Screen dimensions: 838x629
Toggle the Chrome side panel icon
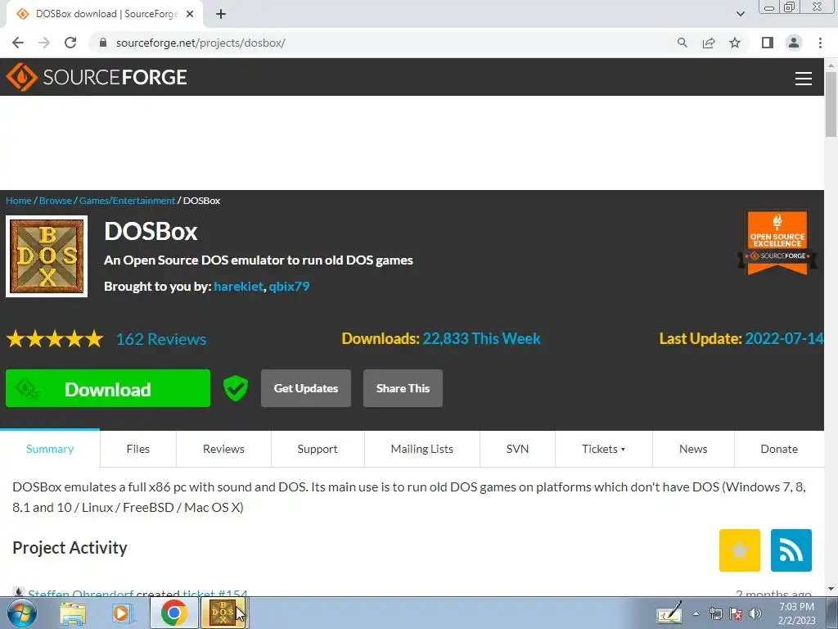768,43
